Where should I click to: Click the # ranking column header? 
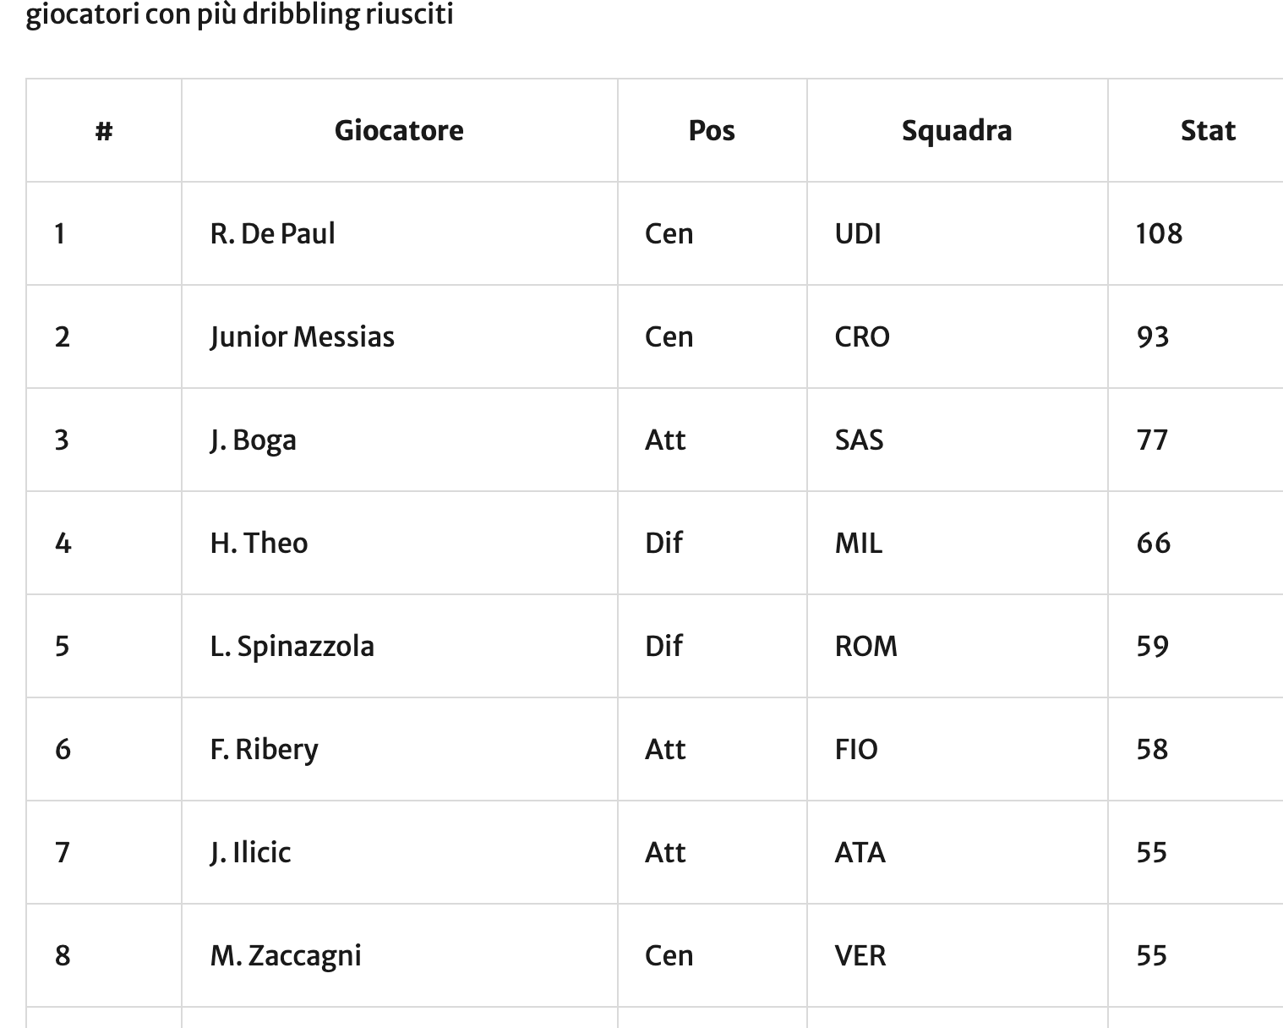click(104, 130)
